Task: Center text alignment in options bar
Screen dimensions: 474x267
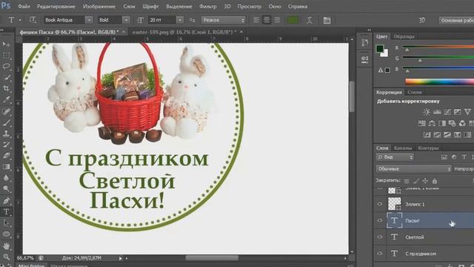Action: [267, 20]
